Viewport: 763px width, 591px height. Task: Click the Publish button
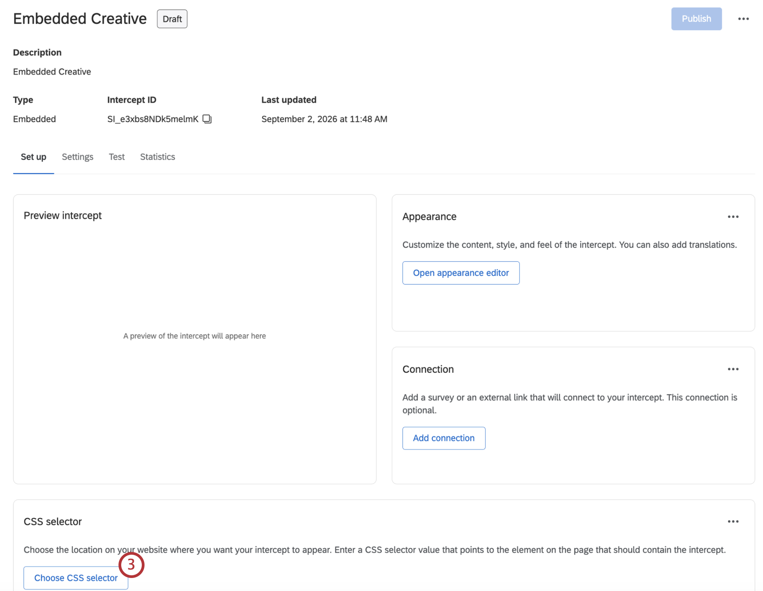(x=696, y=19)
